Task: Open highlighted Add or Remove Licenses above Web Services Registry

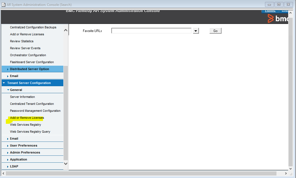Action: click(x=27, y=118)
